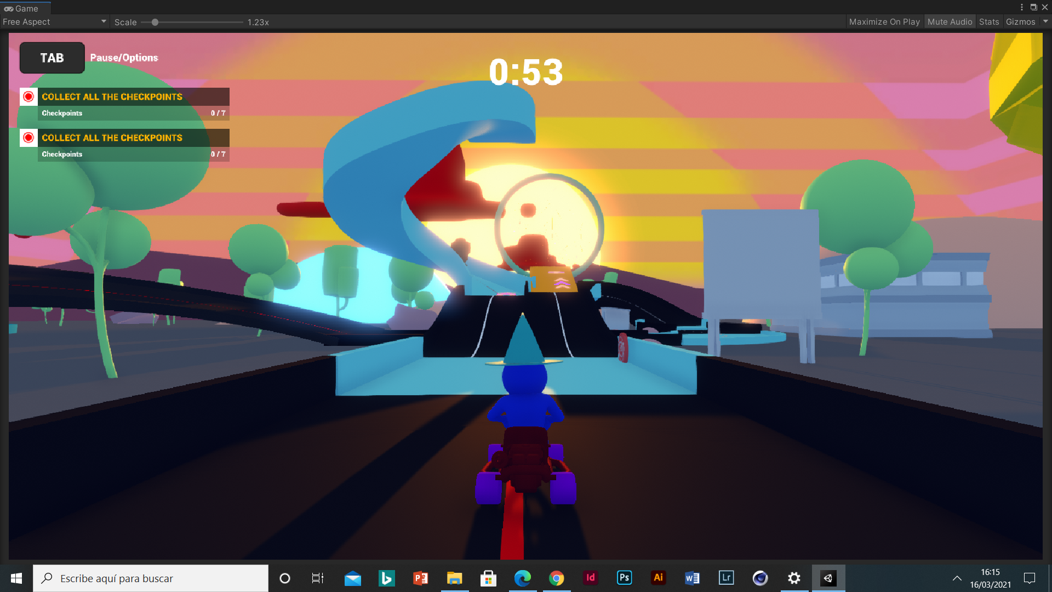The height and width of the screenshot is (592, 1052).
Task: Enable Maximize On Play
Action: [884, 21]
